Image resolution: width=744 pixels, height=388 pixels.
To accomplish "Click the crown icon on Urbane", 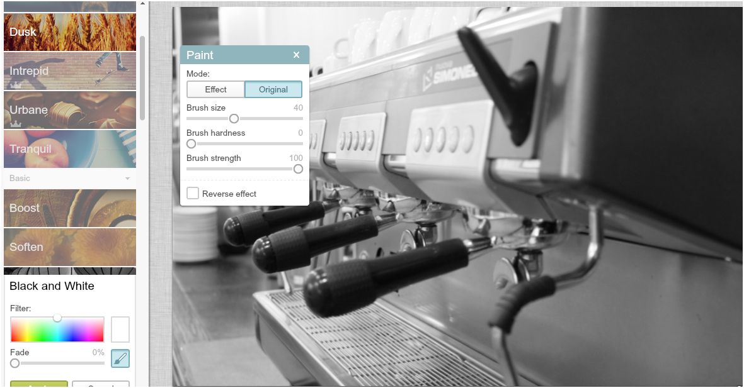I will [x=15, y=123].
